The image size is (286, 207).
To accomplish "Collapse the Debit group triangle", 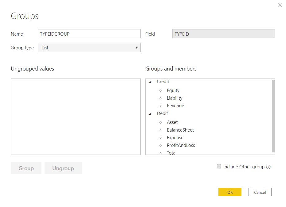I will point(150,113).
